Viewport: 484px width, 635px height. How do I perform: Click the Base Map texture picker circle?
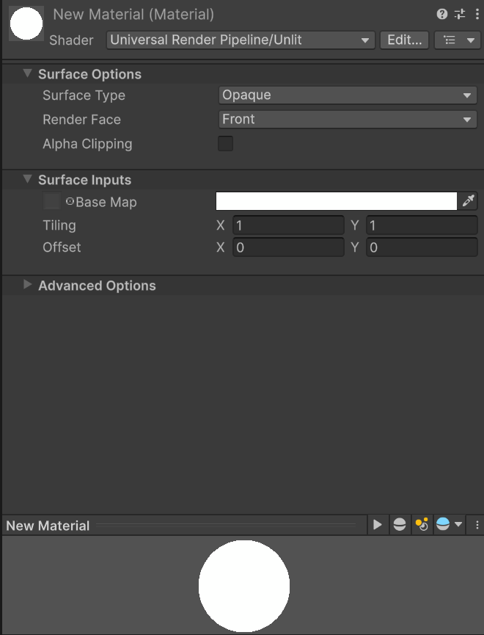click(x=70, y=201)
